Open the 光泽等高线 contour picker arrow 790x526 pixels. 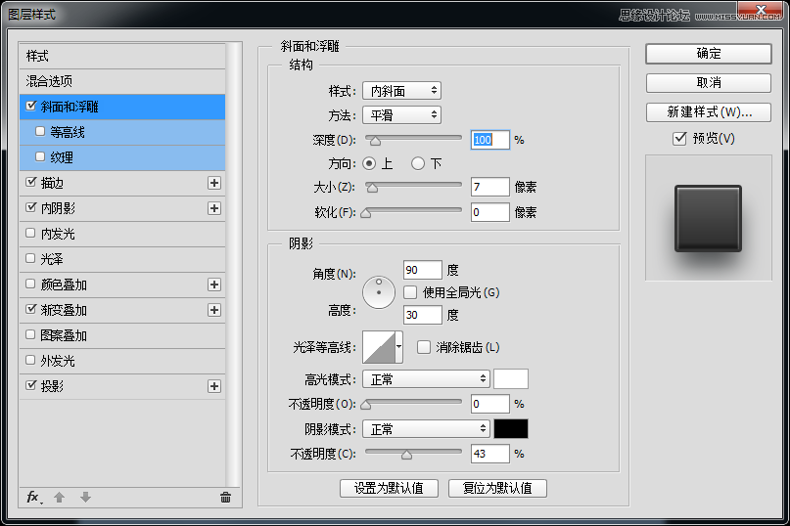399,347
